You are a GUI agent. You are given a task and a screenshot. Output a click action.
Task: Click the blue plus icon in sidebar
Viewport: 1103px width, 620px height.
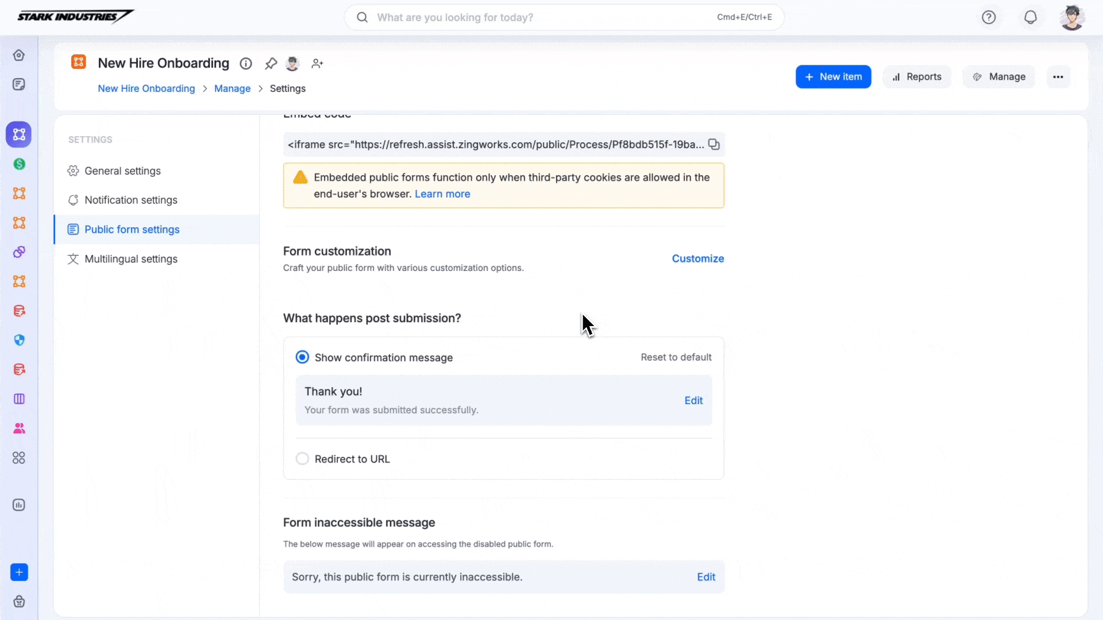click(x=19, y=572)
